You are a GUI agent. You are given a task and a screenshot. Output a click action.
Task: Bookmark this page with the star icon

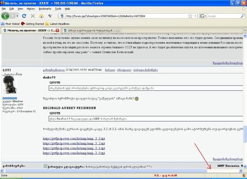coord(190,16)
